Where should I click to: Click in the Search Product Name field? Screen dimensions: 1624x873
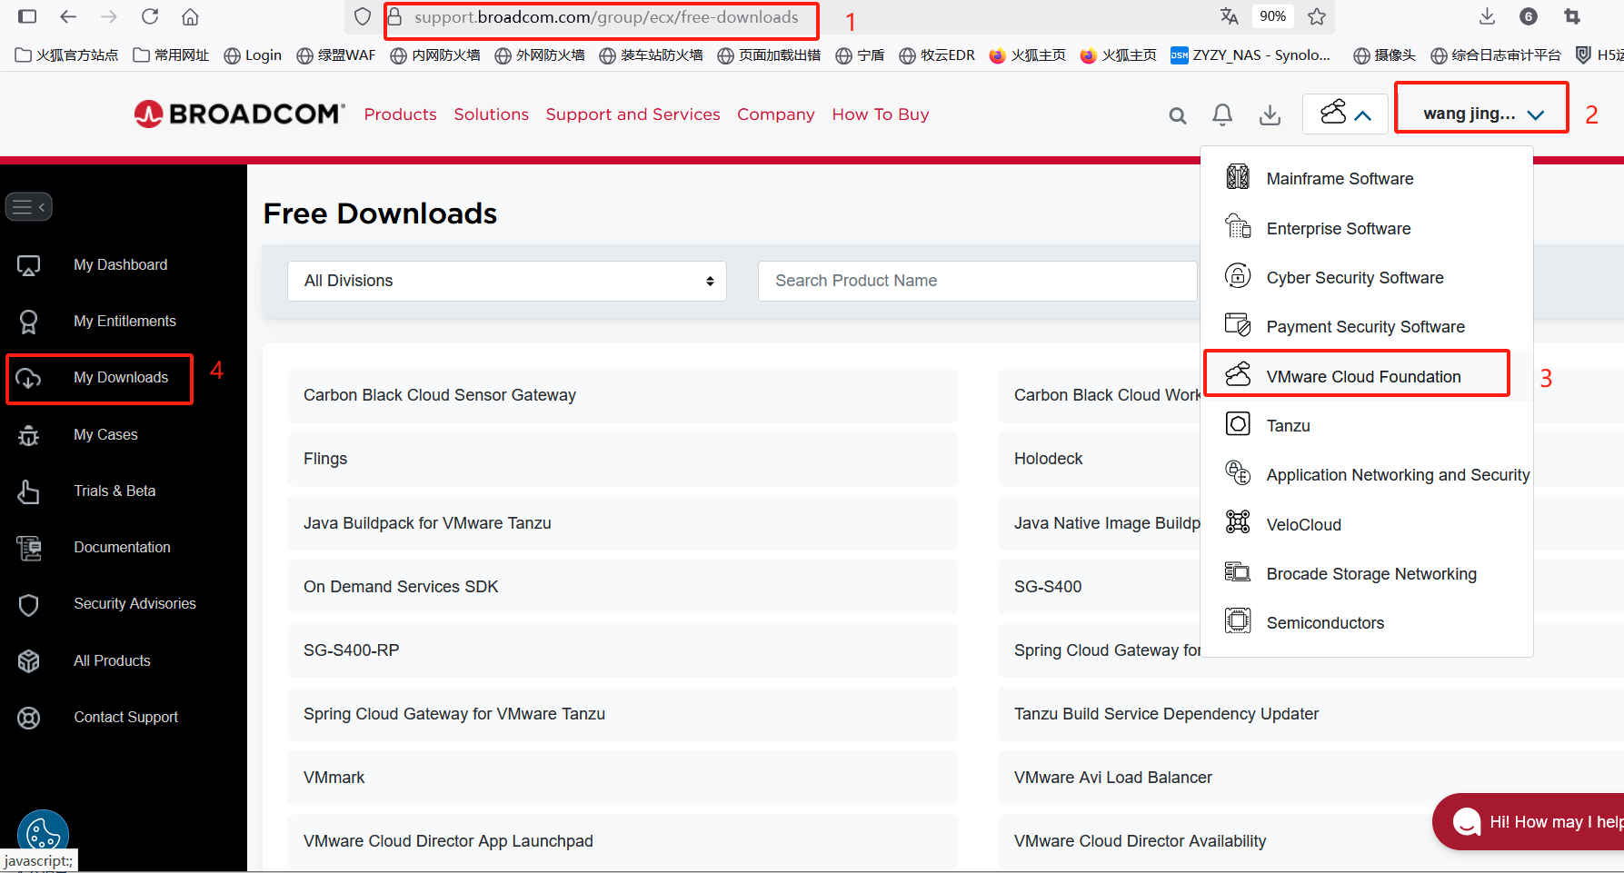978,281
